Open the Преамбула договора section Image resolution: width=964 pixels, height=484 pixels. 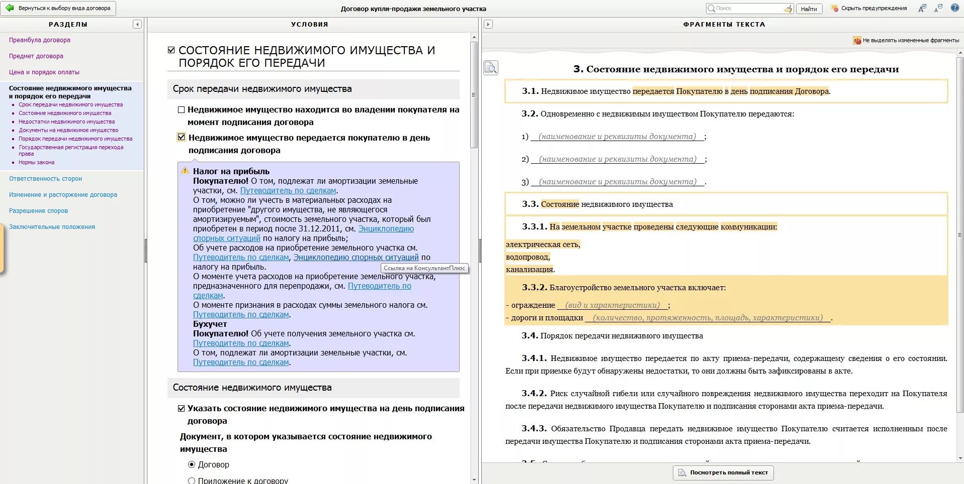tap(40, 40)
